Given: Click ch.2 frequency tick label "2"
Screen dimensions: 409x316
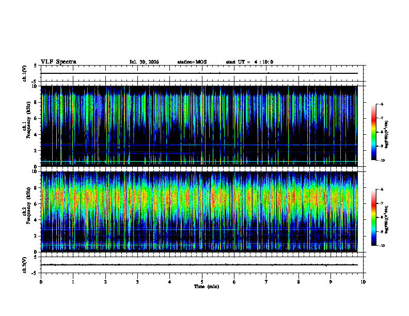Looking at the screenshot, I should pyautogui.click(x=36, y=236).
